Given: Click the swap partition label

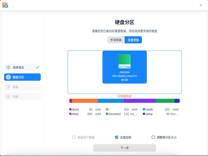Looking at the screenshot, I should pyautogui.click(x=149, y=114).
